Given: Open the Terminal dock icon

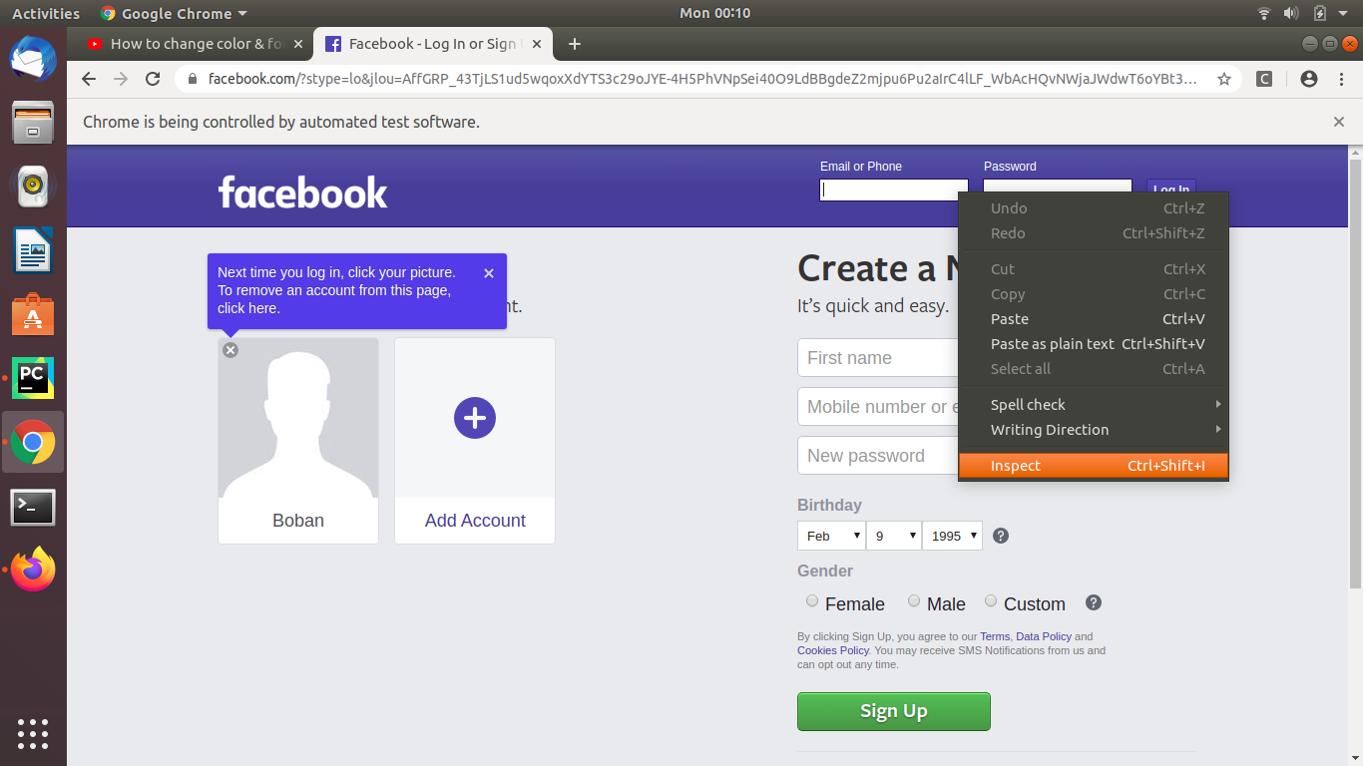Looking at the screenshot, I should coord(33,507).
